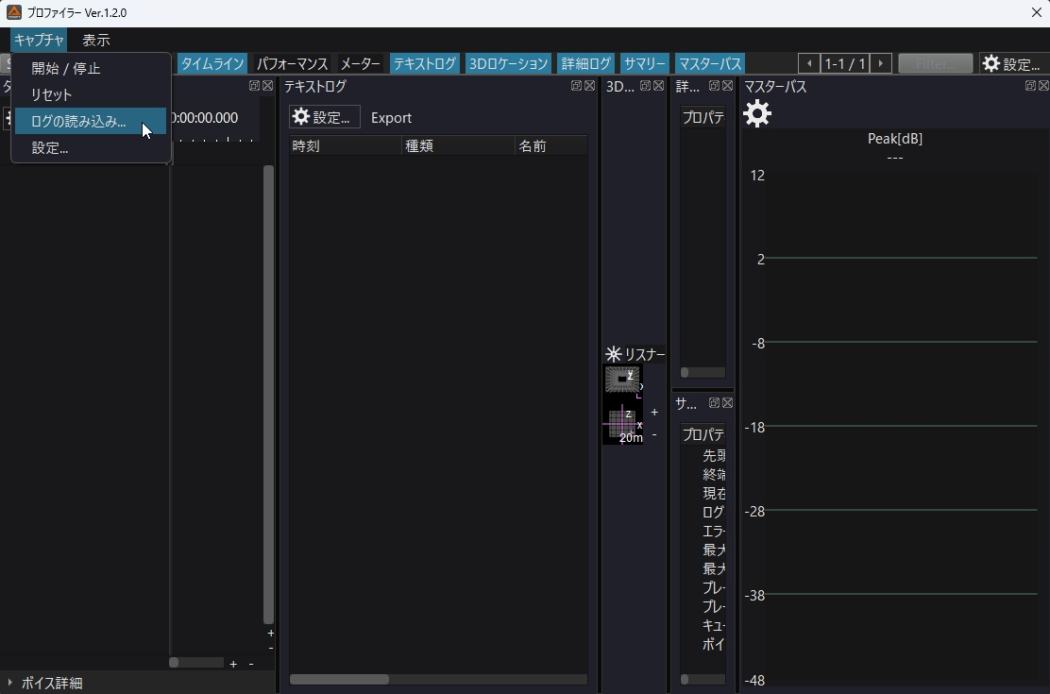The height and width of the screenshot is (694, 1050).
Task: Close the 3D location panel
Action: (x=659, y=86)
